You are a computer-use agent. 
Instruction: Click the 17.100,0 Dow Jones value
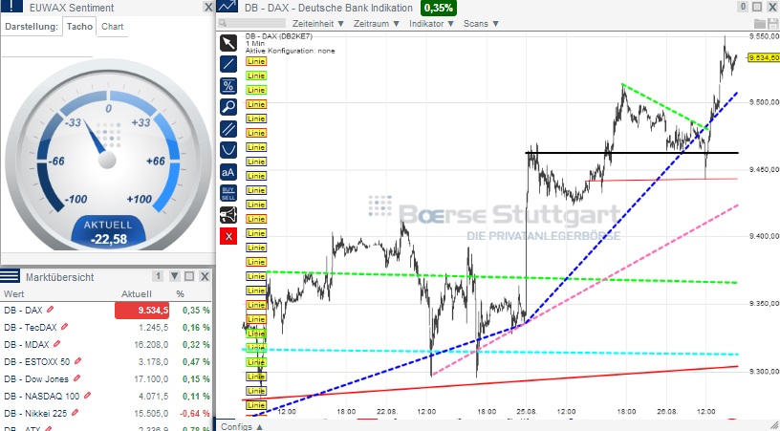pos(151,378)
